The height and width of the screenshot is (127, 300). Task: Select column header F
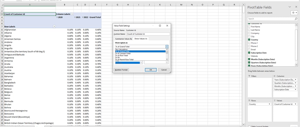(x=107, y=5)
